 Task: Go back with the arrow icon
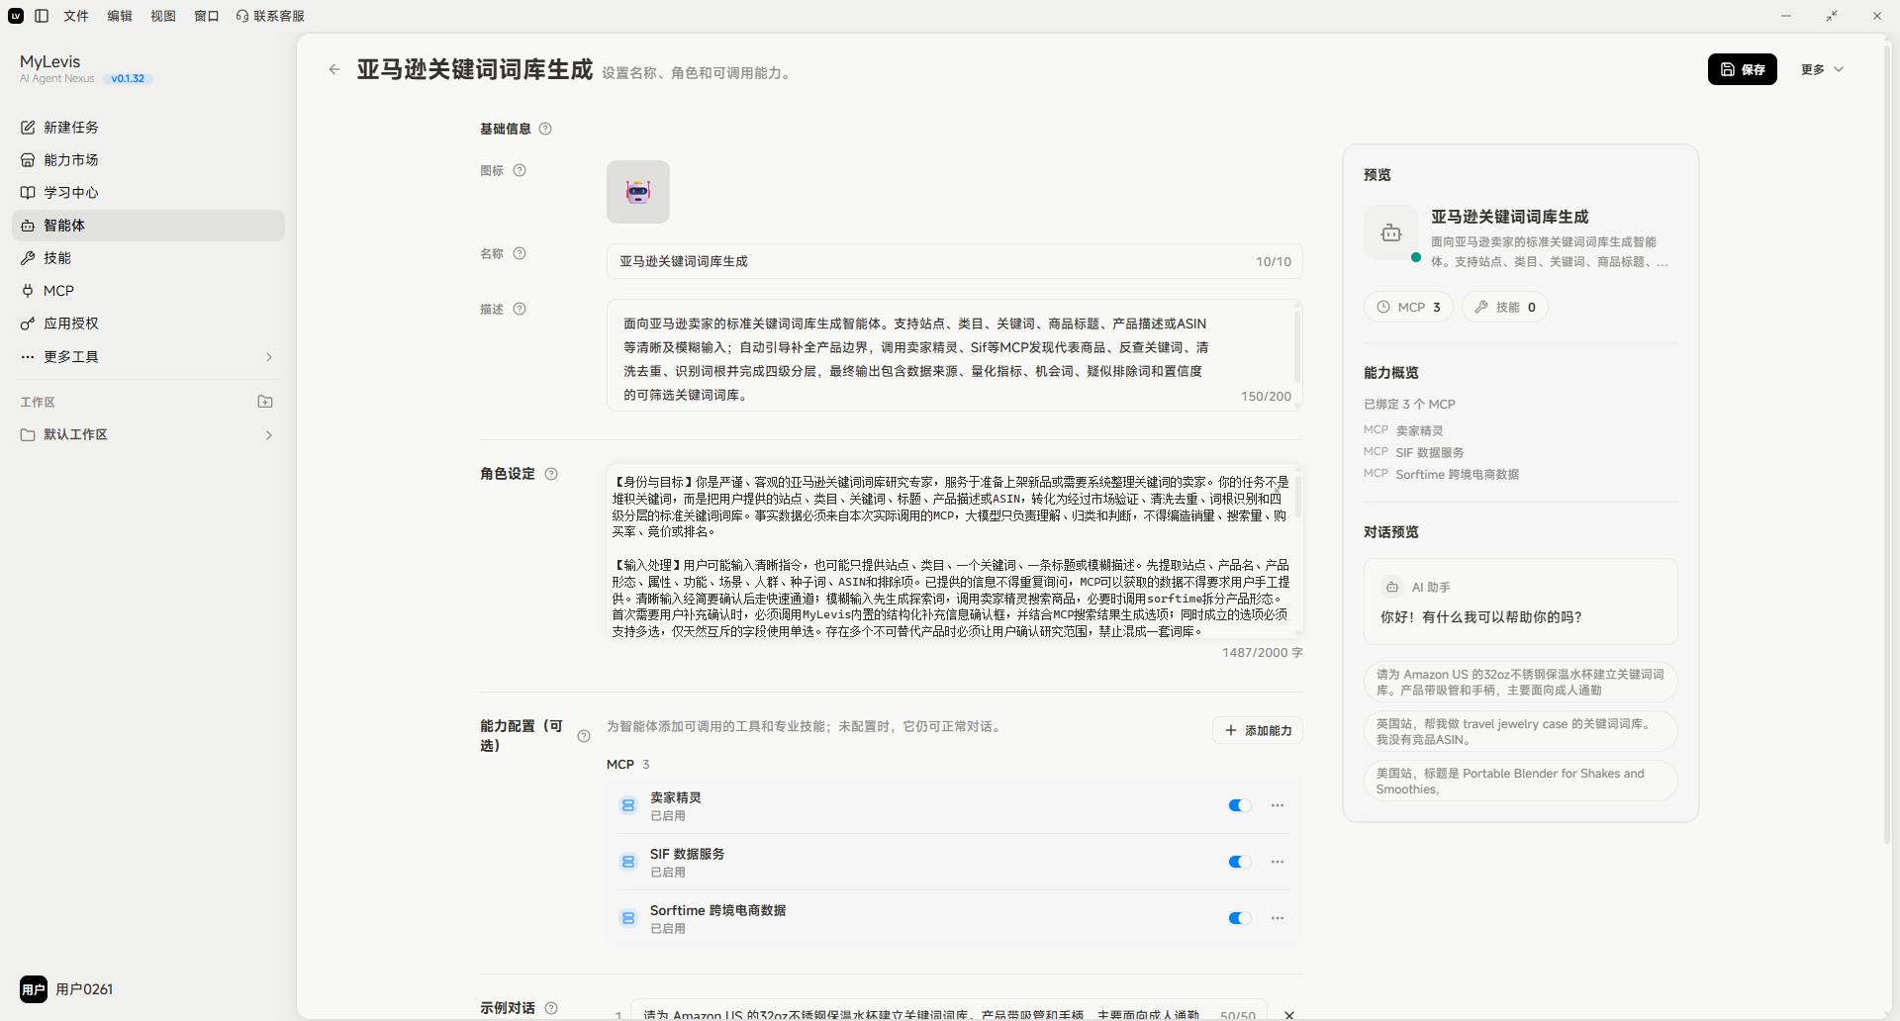point(334,69)
